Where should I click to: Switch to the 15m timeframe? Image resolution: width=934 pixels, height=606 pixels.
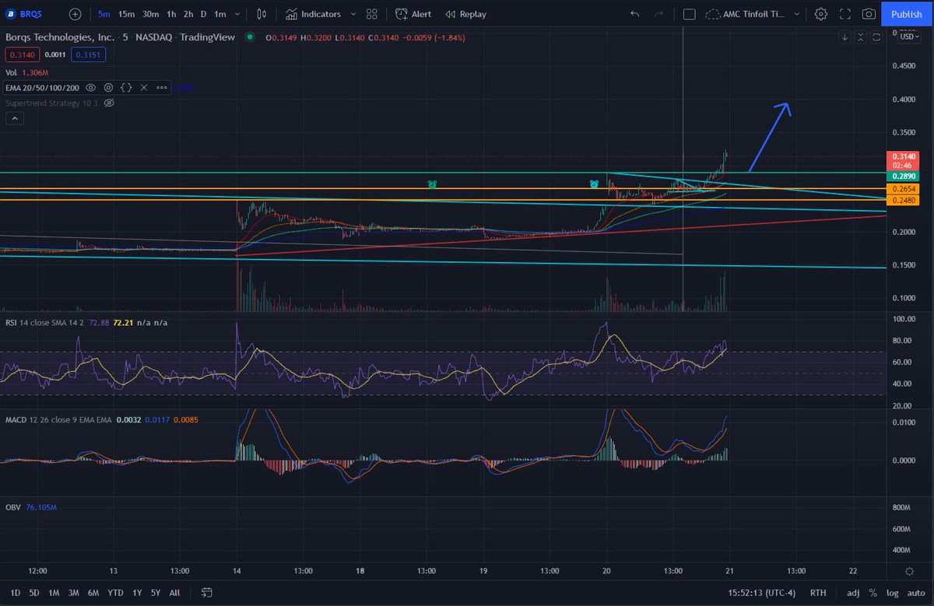126,14
